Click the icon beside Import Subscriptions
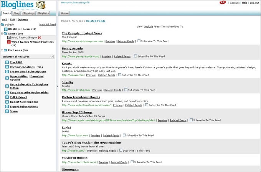Screen dimensions: 261x172 point(7,102)
